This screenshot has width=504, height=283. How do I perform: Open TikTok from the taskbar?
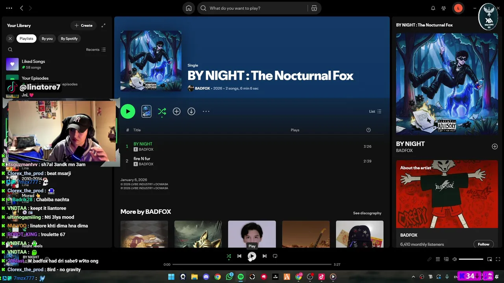click(x=321, y=277)
